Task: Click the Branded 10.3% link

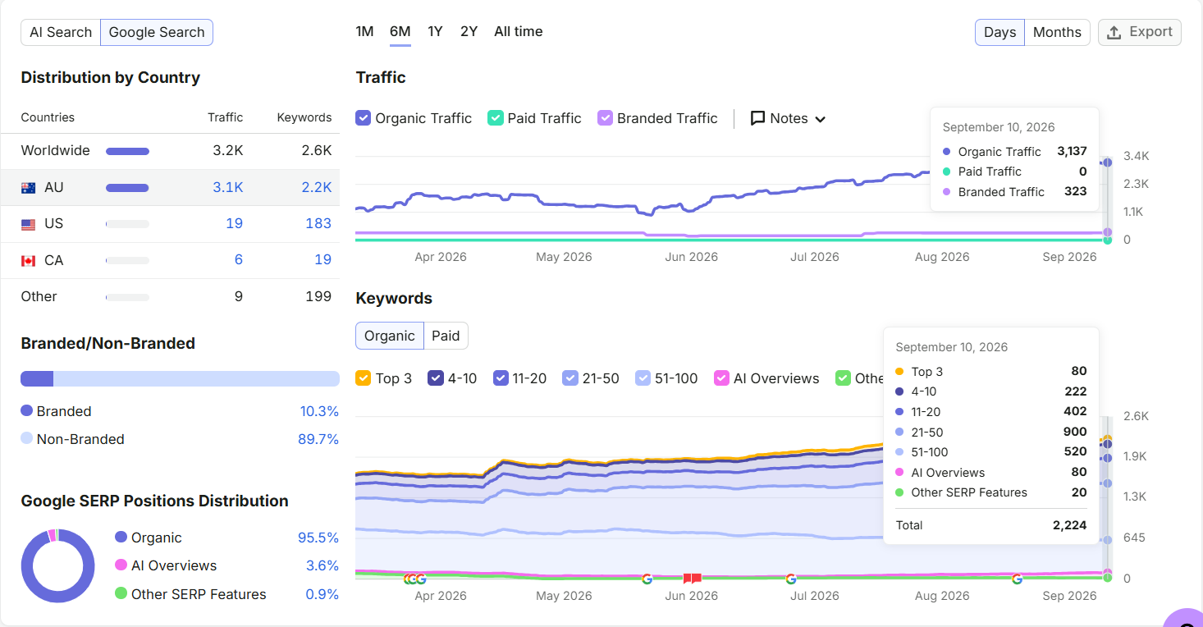Action: [318, 411]
